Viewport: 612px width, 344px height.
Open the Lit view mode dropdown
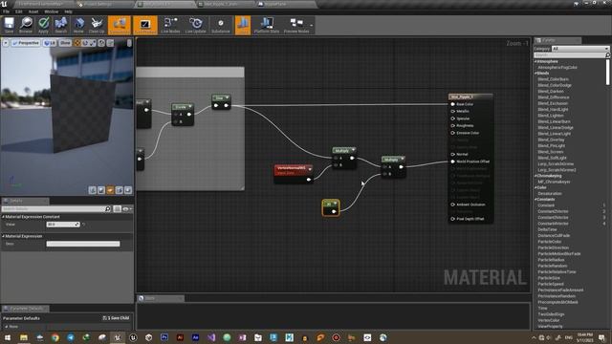pos(50,43)
